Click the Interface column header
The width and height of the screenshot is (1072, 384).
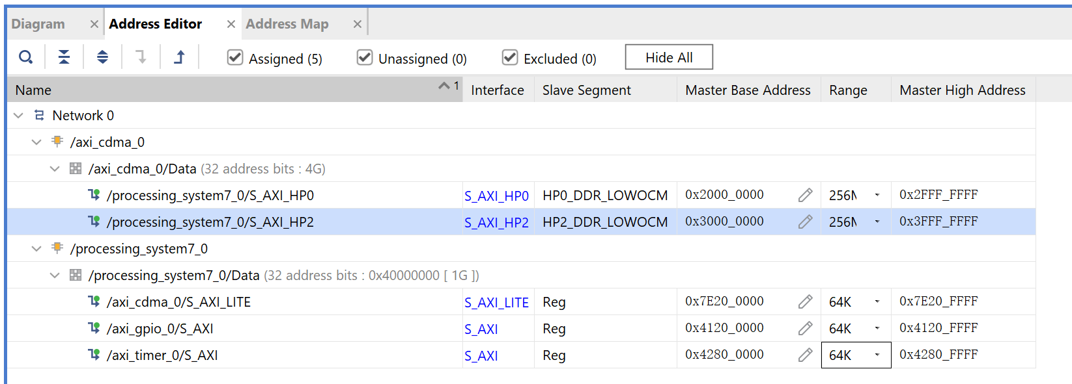(498, 90)
